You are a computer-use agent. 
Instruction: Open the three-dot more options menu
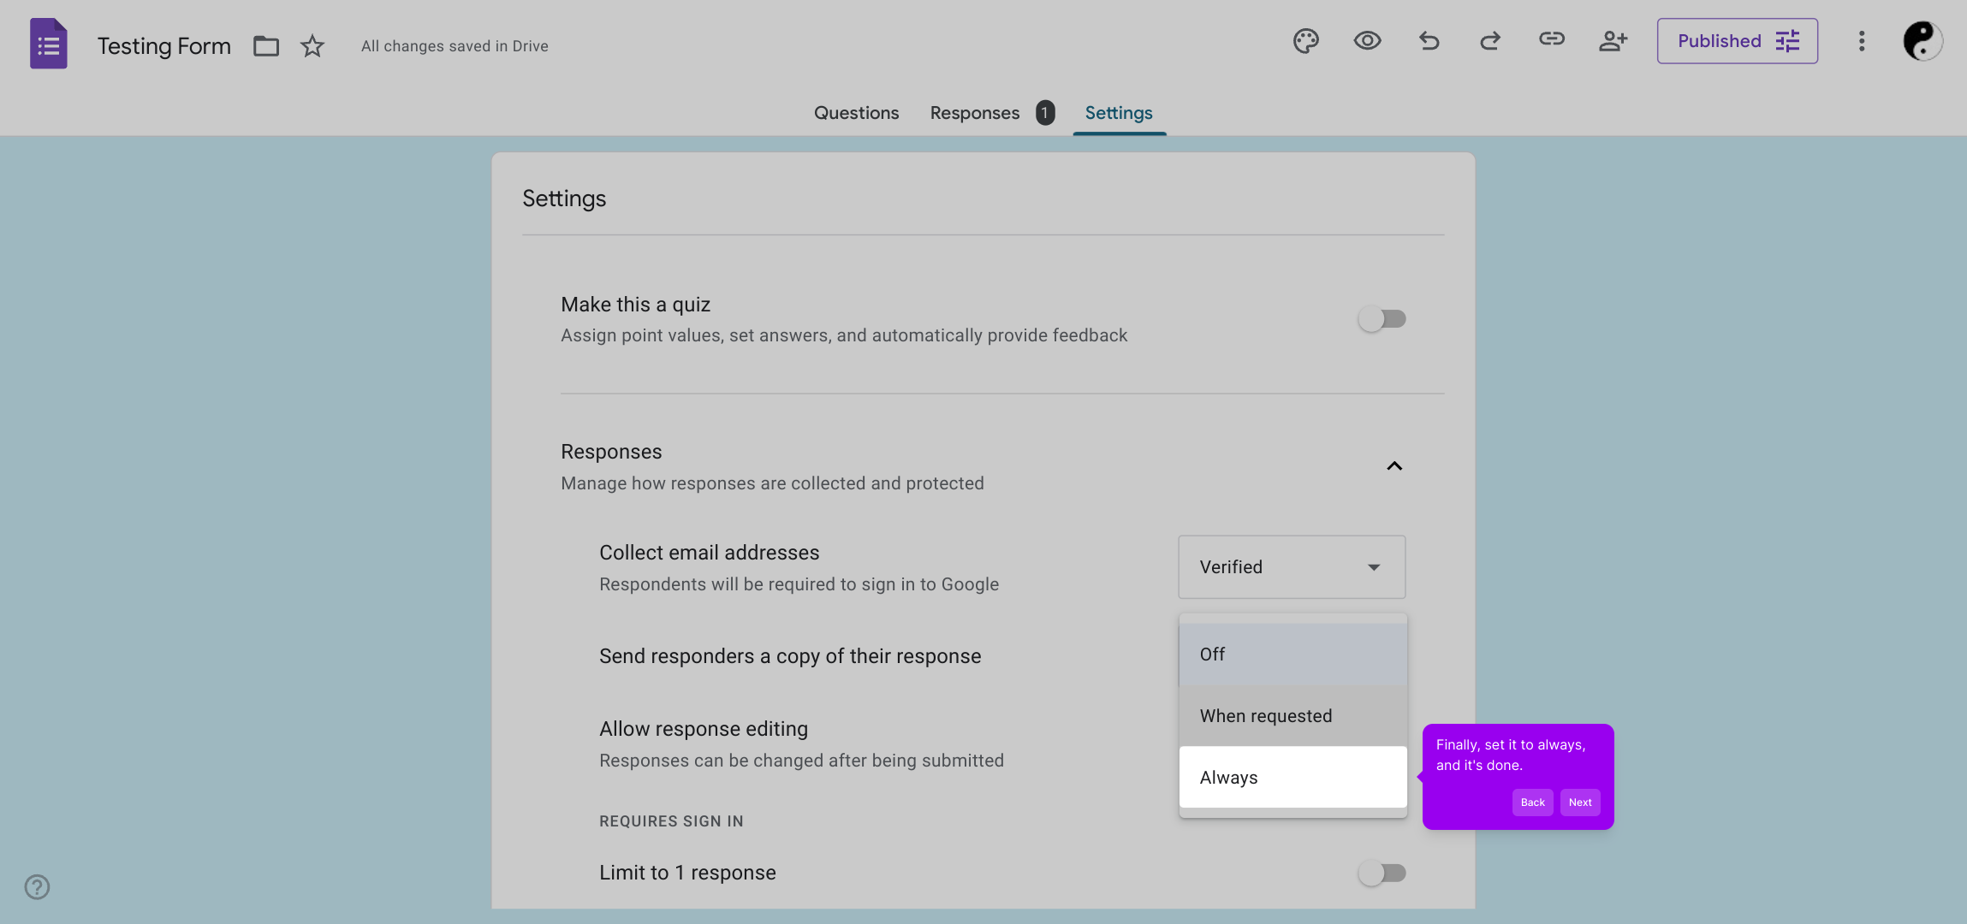[1861, 41]
